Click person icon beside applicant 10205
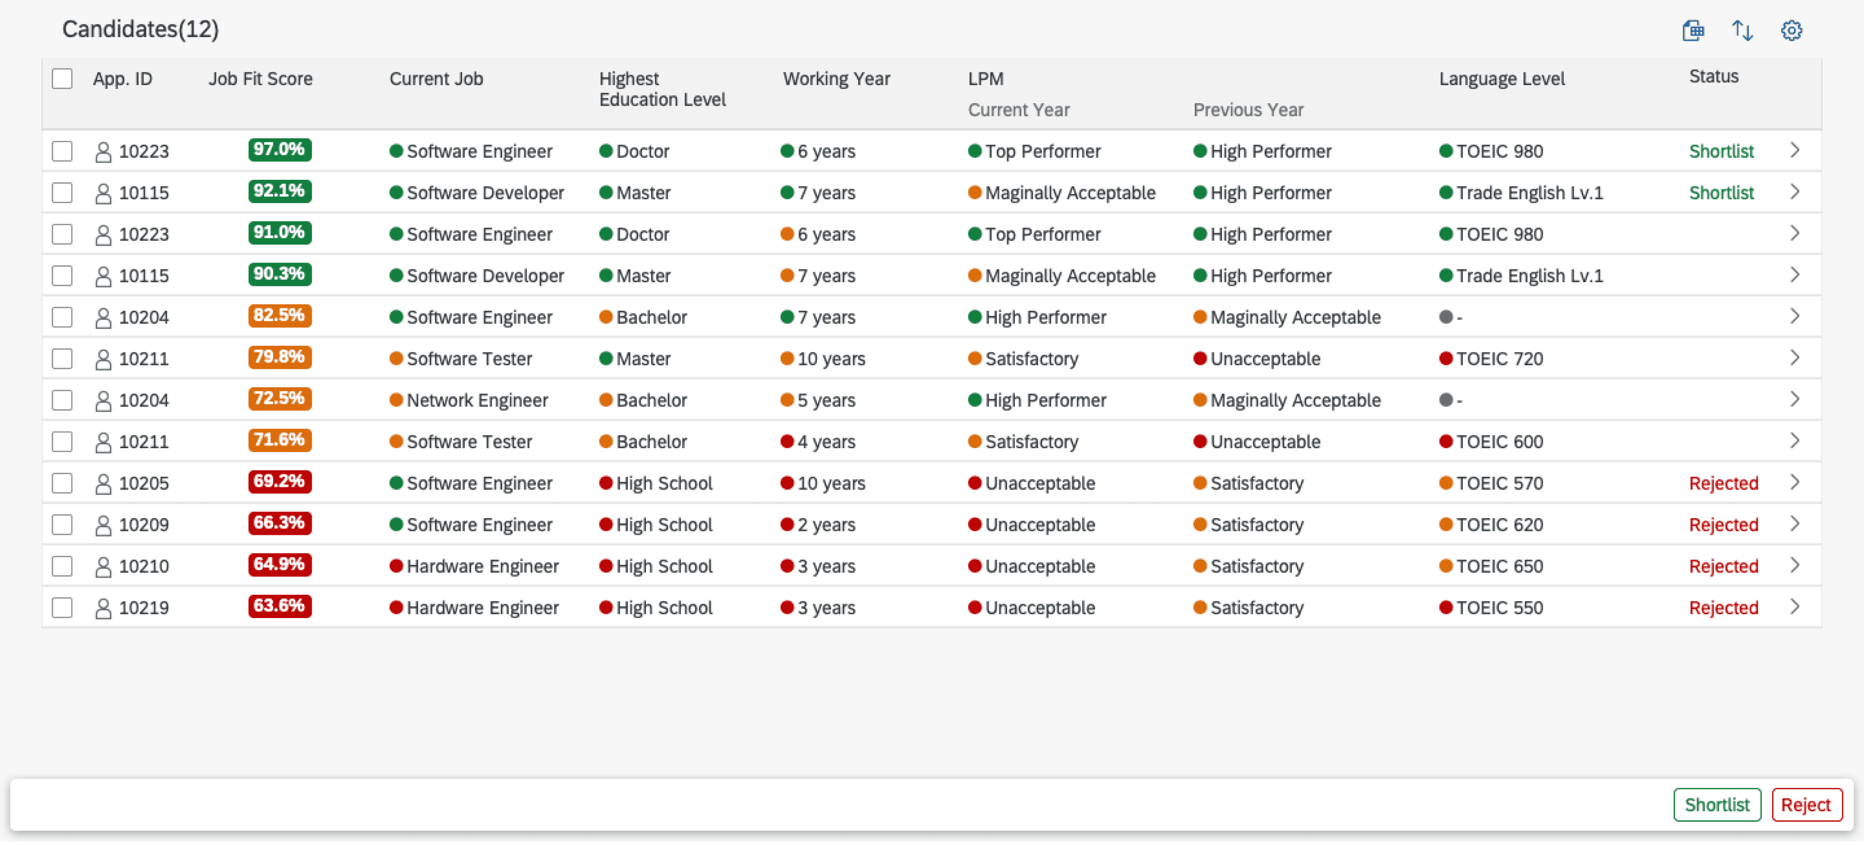1864x845 pixels. pyautogui.click(x=103, y=484)
